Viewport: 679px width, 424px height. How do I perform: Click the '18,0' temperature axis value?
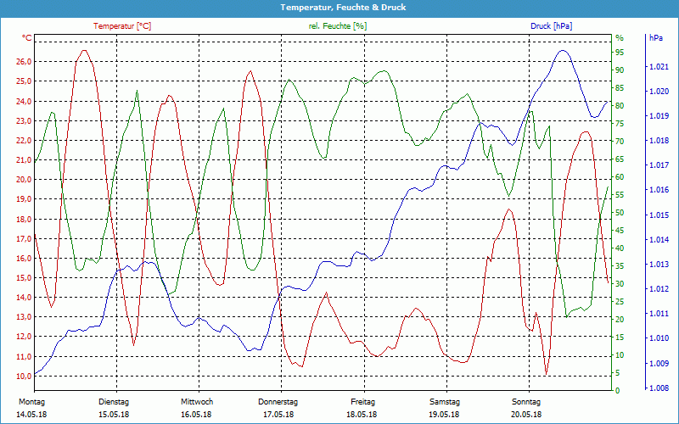(24, 219)
